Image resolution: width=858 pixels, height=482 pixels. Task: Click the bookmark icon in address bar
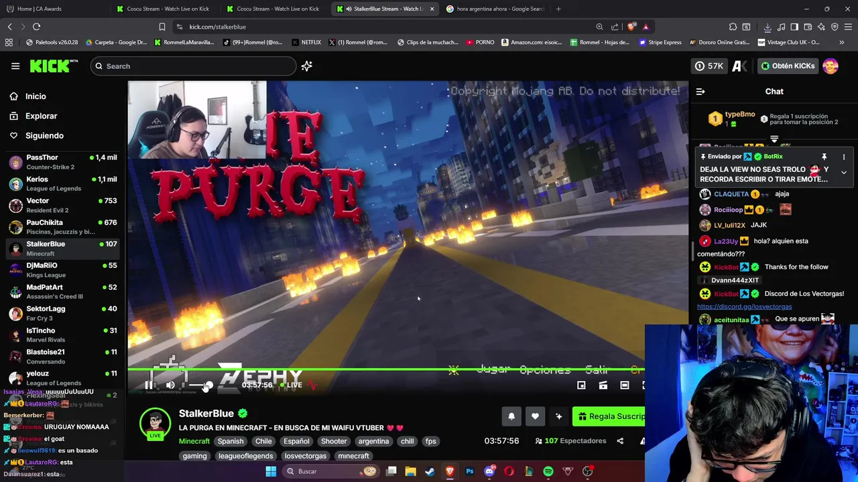(162, 27)
